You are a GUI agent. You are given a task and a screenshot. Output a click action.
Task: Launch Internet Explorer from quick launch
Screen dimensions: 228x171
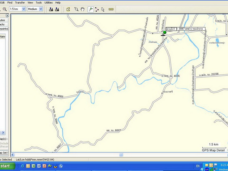tap(22, 166)
